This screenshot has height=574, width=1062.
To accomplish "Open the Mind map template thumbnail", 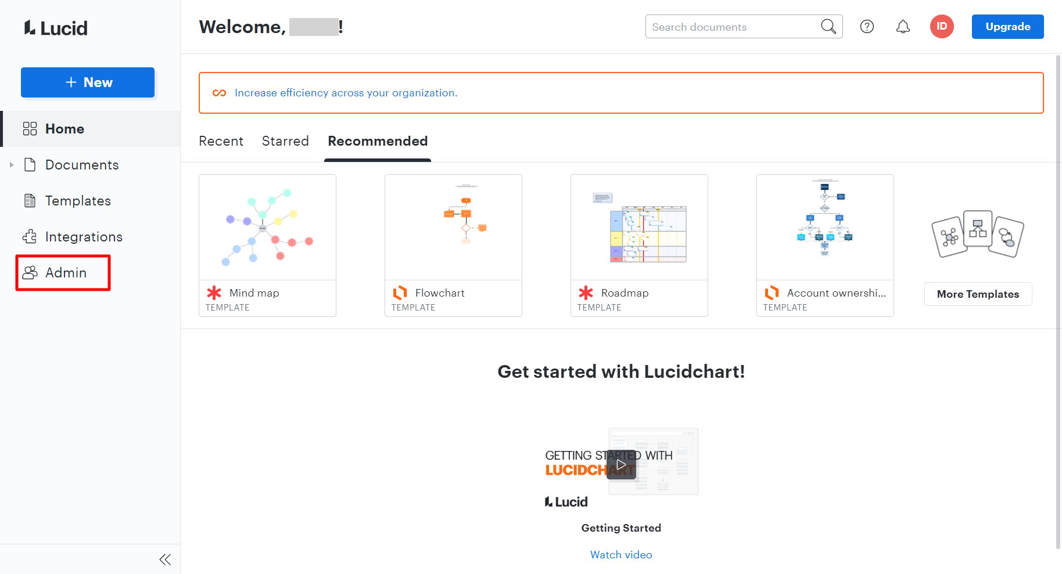I will (x=267, y=228).
